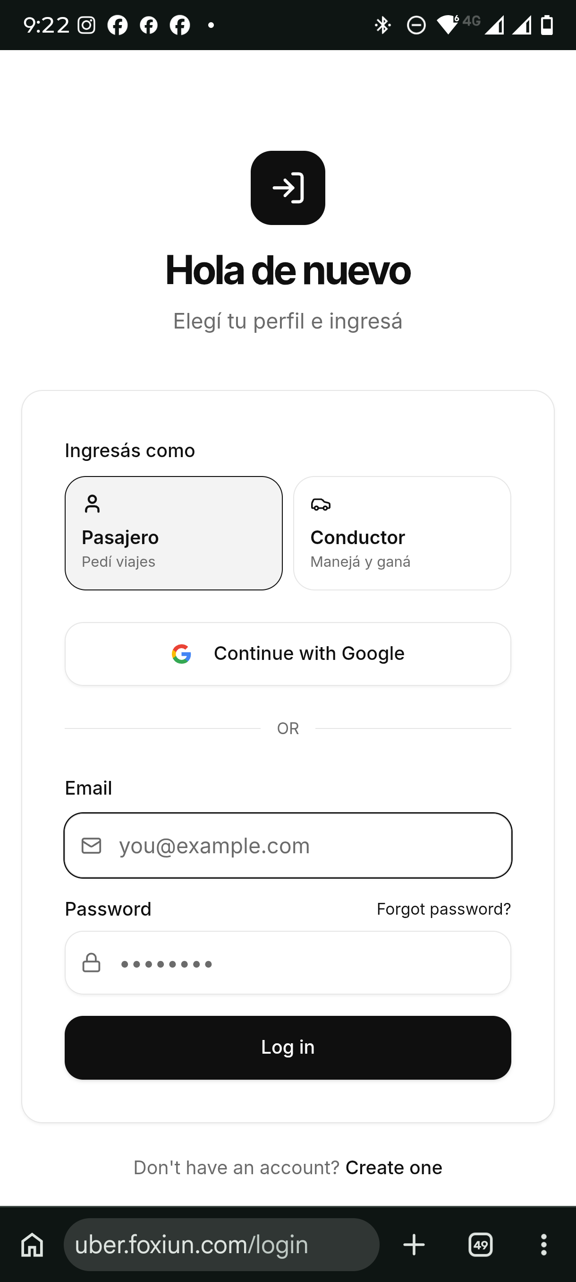Follow the Create one signup link
The height and width of the screenshot is (1282, 576).
point(394,1167)
